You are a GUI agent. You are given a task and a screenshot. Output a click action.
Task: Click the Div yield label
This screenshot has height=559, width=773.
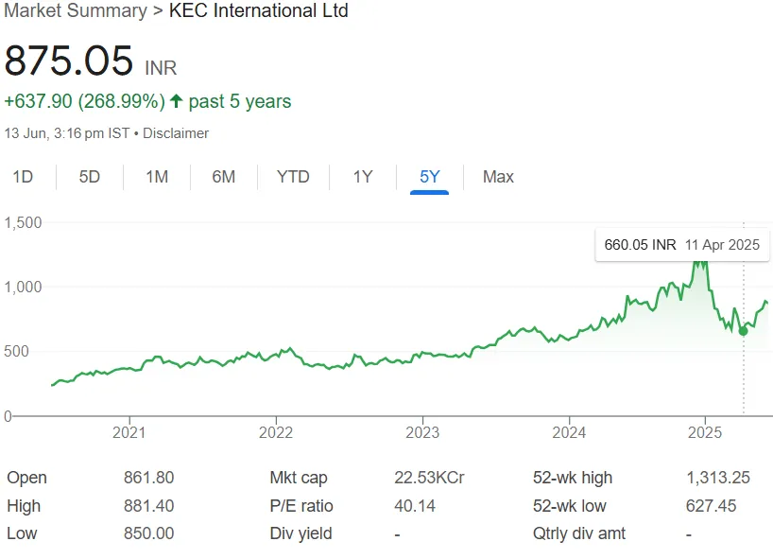tap(301, 533)
